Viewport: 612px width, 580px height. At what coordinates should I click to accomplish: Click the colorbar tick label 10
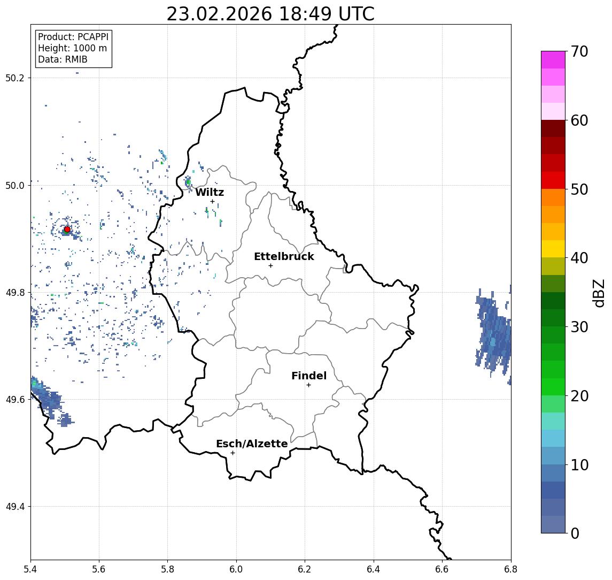click(x=579, y=465)
